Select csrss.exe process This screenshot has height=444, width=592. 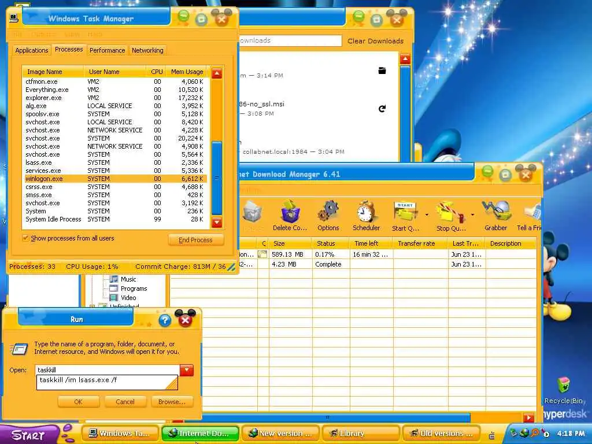(115, 187)
